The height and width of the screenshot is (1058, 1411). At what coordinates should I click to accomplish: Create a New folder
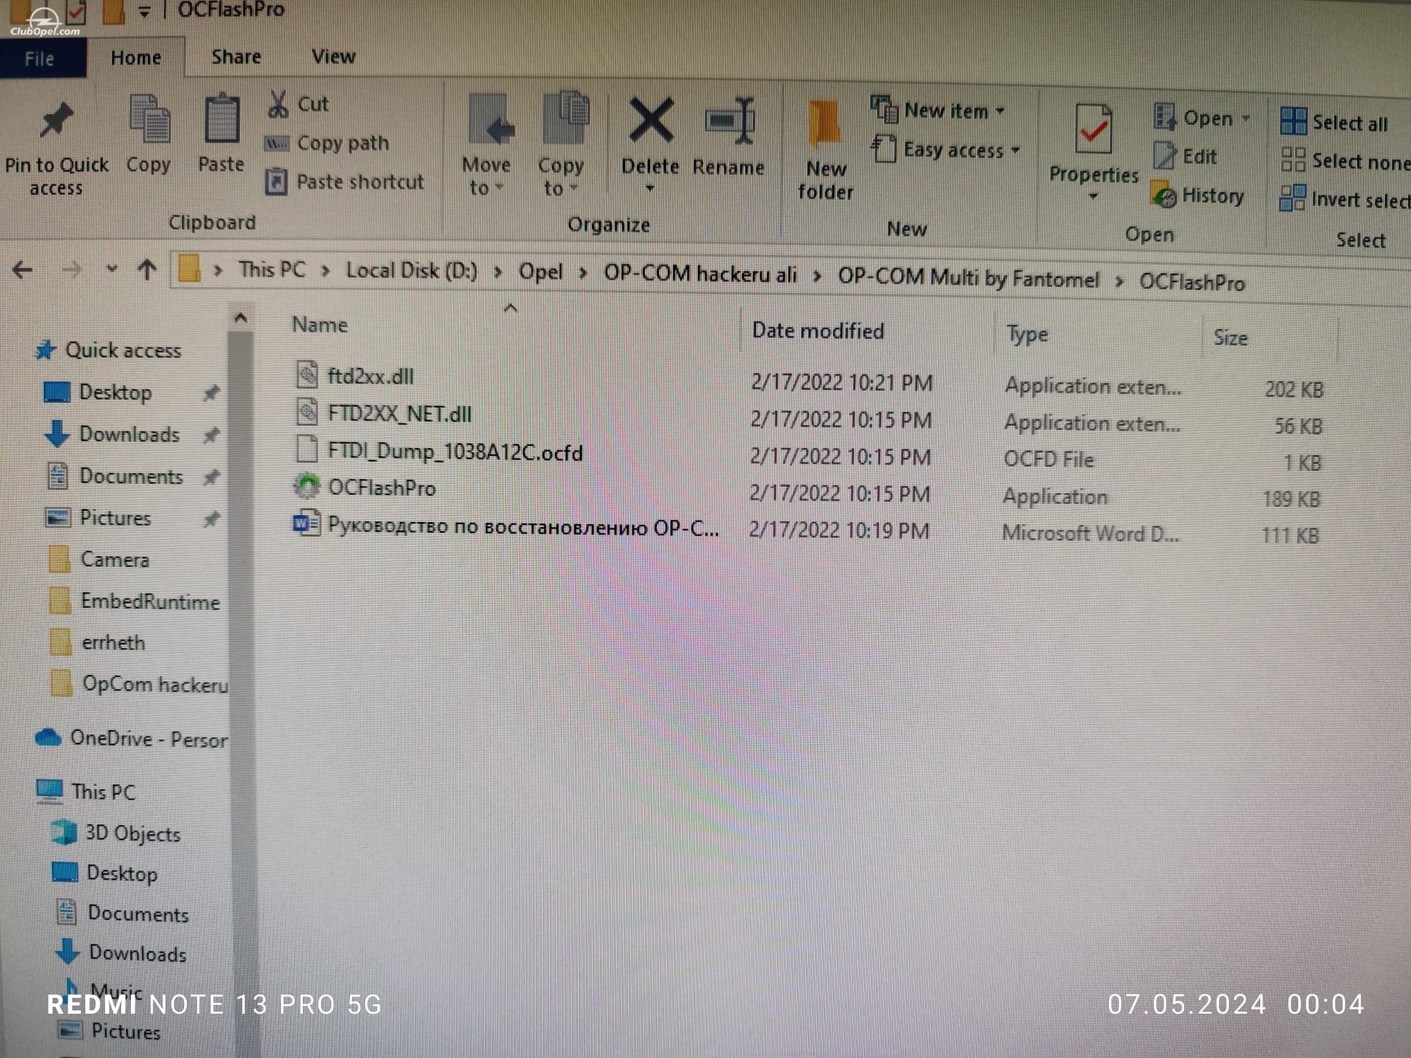click(825, 151)
